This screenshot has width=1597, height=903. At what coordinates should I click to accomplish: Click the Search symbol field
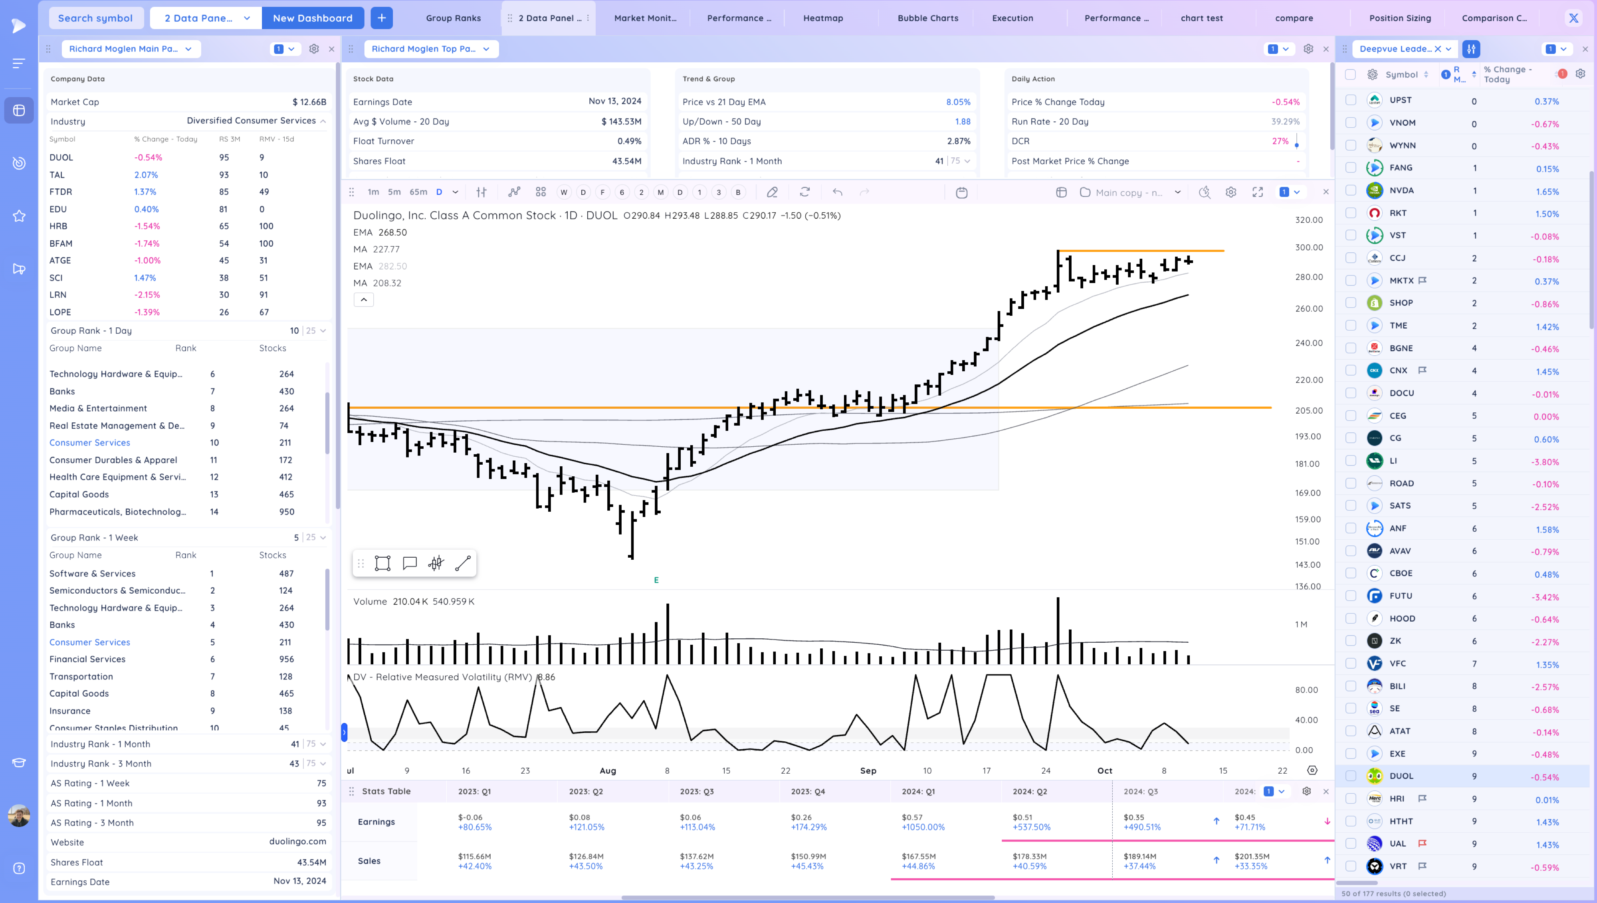pyautogui.click(x=95, y=18)
